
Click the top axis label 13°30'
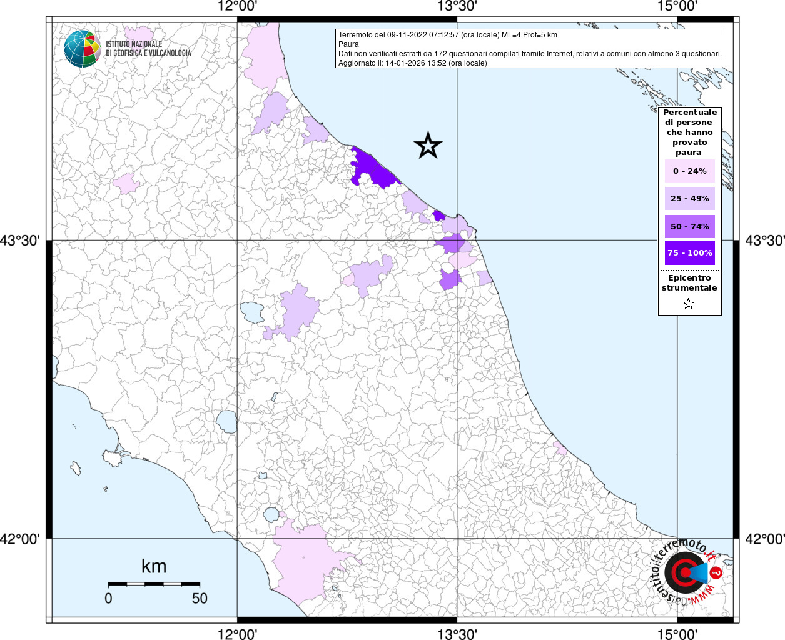point(457,6)
